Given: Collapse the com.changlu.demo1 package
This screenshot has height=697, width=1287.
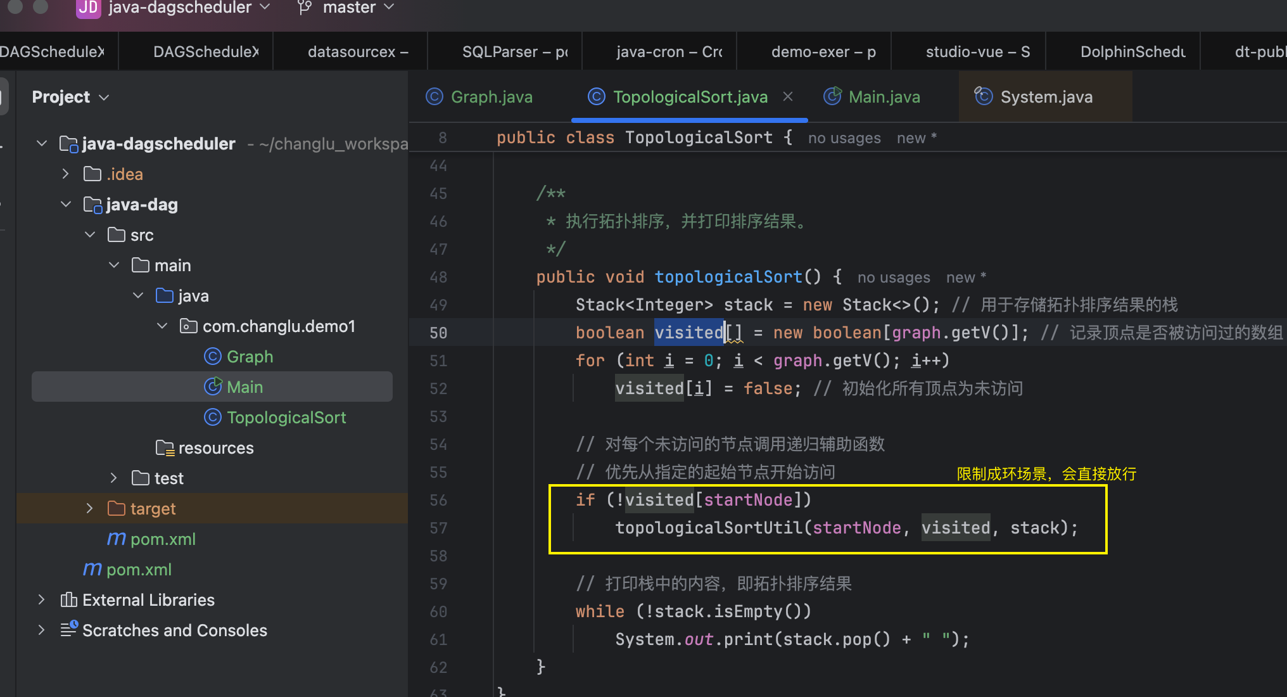Looking at the screenshot, I should tap(162, 326).
